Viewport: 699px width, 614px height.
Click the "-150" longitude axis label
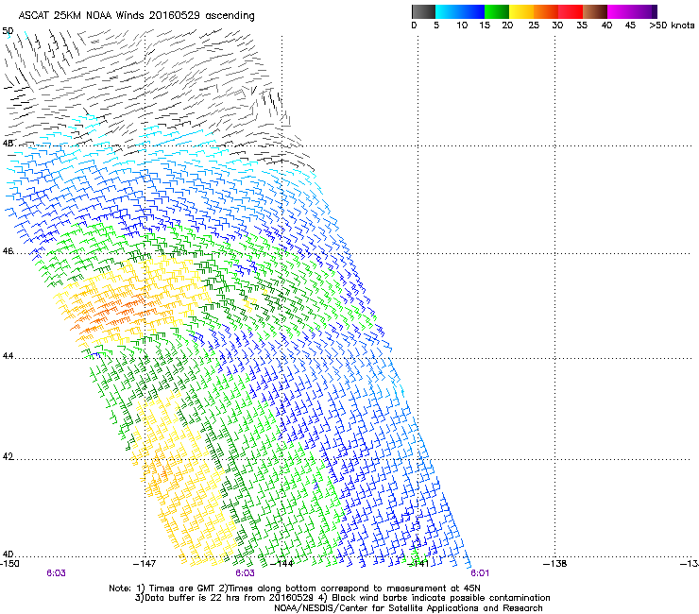pyautogui.click(x=9, y=564)
